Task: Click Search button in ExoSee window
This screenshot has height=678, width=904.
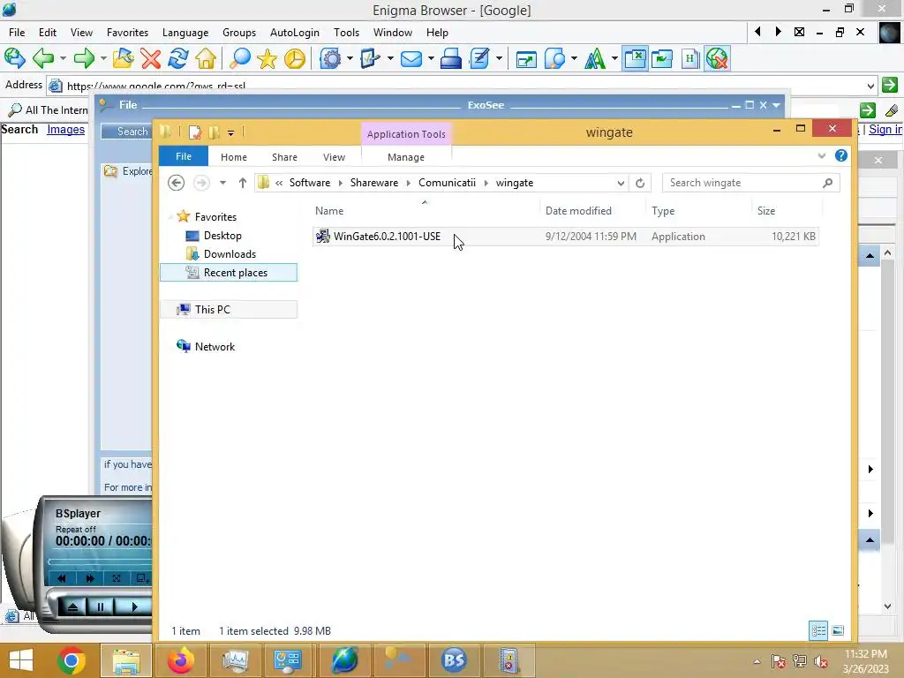Action: point(126,132)
